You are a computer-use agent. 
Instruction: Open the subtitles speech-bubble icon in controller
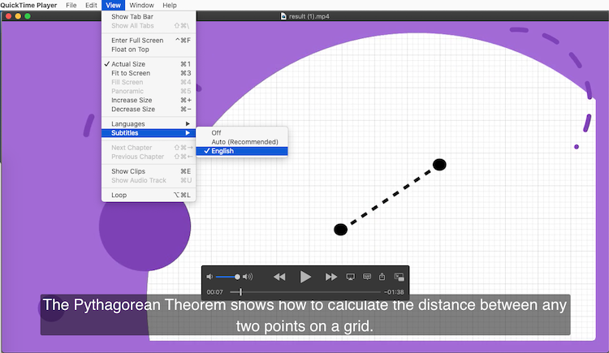[367, 277]
